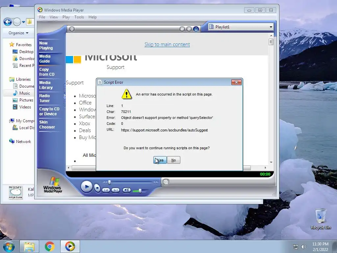Open the Help menu
Screen dimensions: 337x253
[92, 17]
